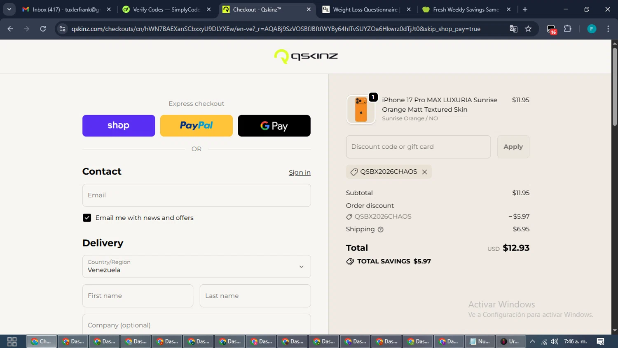Open the Notepad taskbar item
Image resolution: width=618 pixels, height=348 pixels.
480,341
